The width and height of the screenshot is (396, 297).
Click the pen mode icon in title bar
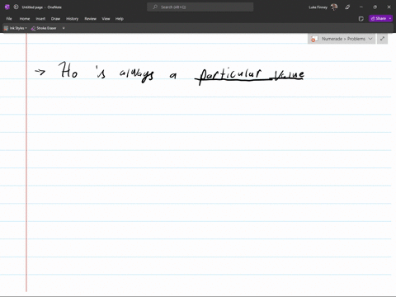[x=347, y=7]
